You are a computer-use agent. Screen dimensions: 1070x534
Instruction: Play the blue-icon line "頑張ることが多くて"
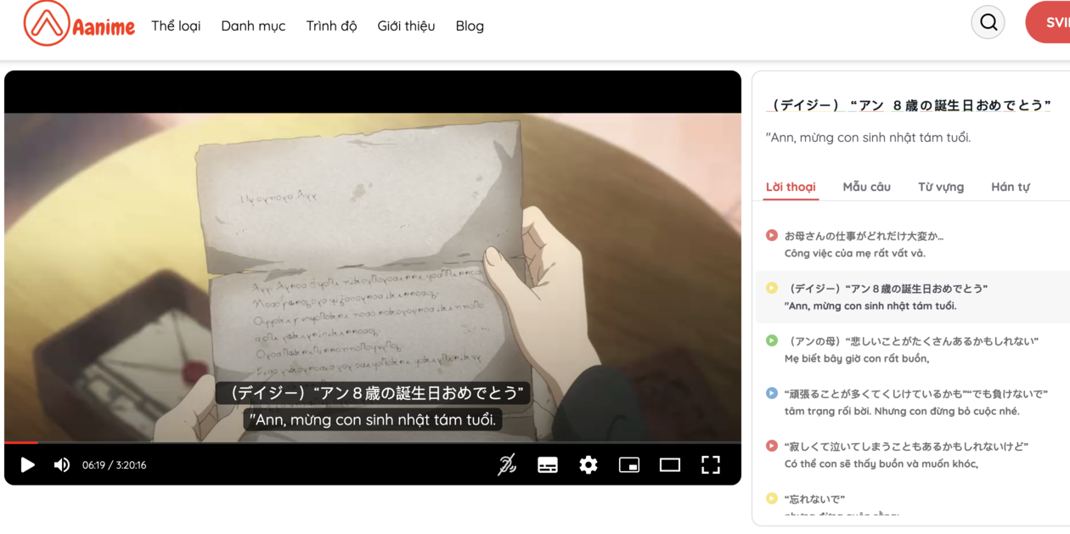click(772, 393)
